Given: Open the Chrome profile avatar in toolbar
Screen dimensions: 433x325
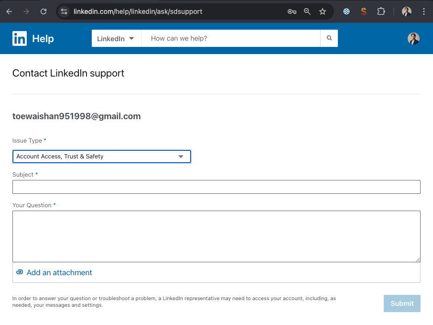Looking at the screenshot, I should (406, 11).
